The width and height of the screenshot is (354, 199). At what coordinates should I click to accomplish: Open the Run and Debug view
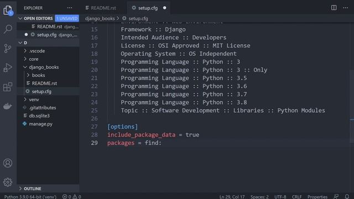(8, 67)
